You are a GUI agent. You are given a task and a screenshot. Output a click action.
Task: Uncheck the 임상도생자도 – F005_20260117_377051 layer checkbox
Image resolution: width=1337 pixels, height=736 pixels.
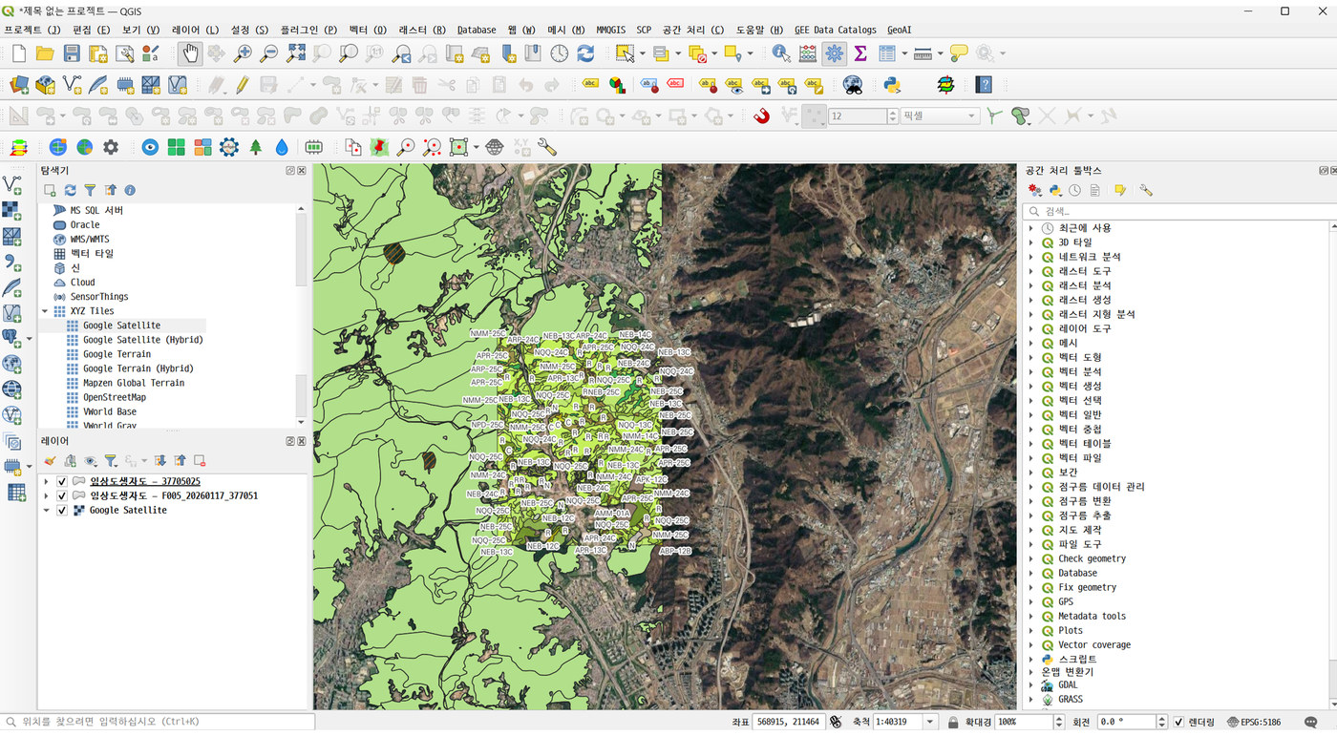click(x=62, y=496)
